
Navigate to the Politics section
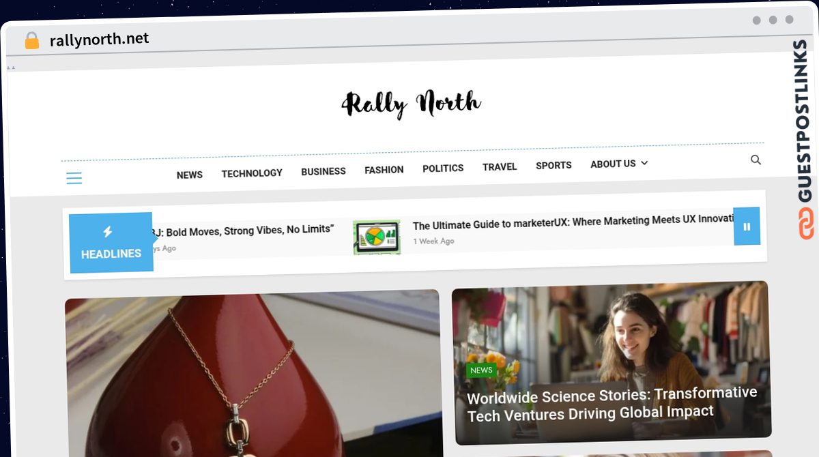tap(443, 168)
